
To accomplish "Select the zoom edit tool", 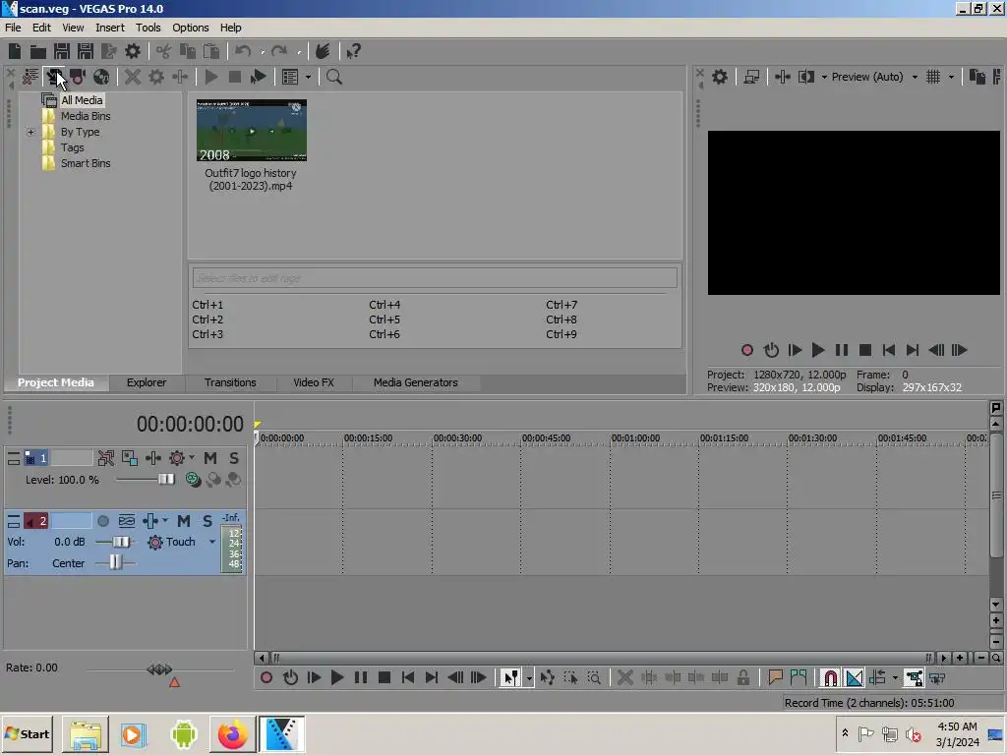I will pos(594,677).
